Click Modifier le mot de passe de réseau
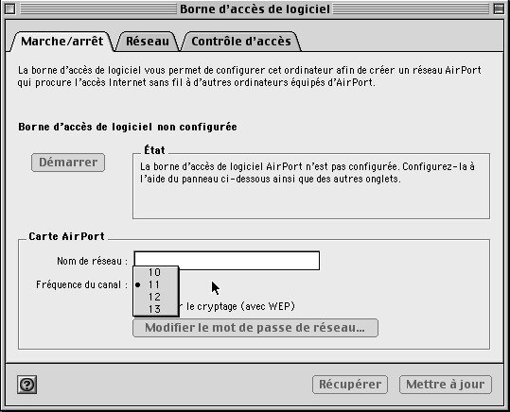The height and width of the screenshot is (412, 510). (255, 328)
